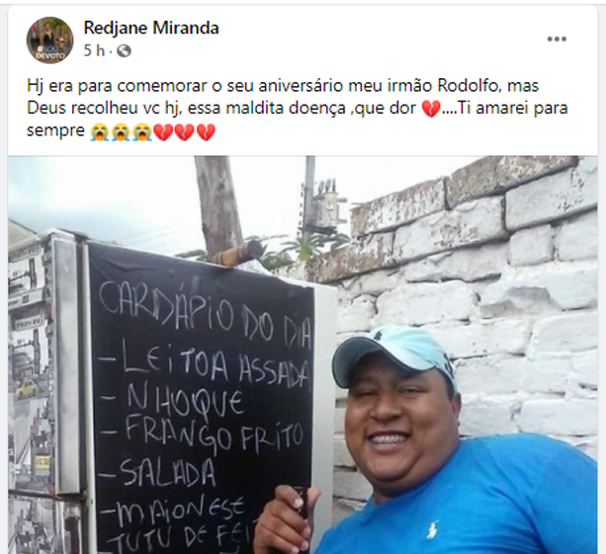Click the polo logo on blue shirt

[432, 529]
